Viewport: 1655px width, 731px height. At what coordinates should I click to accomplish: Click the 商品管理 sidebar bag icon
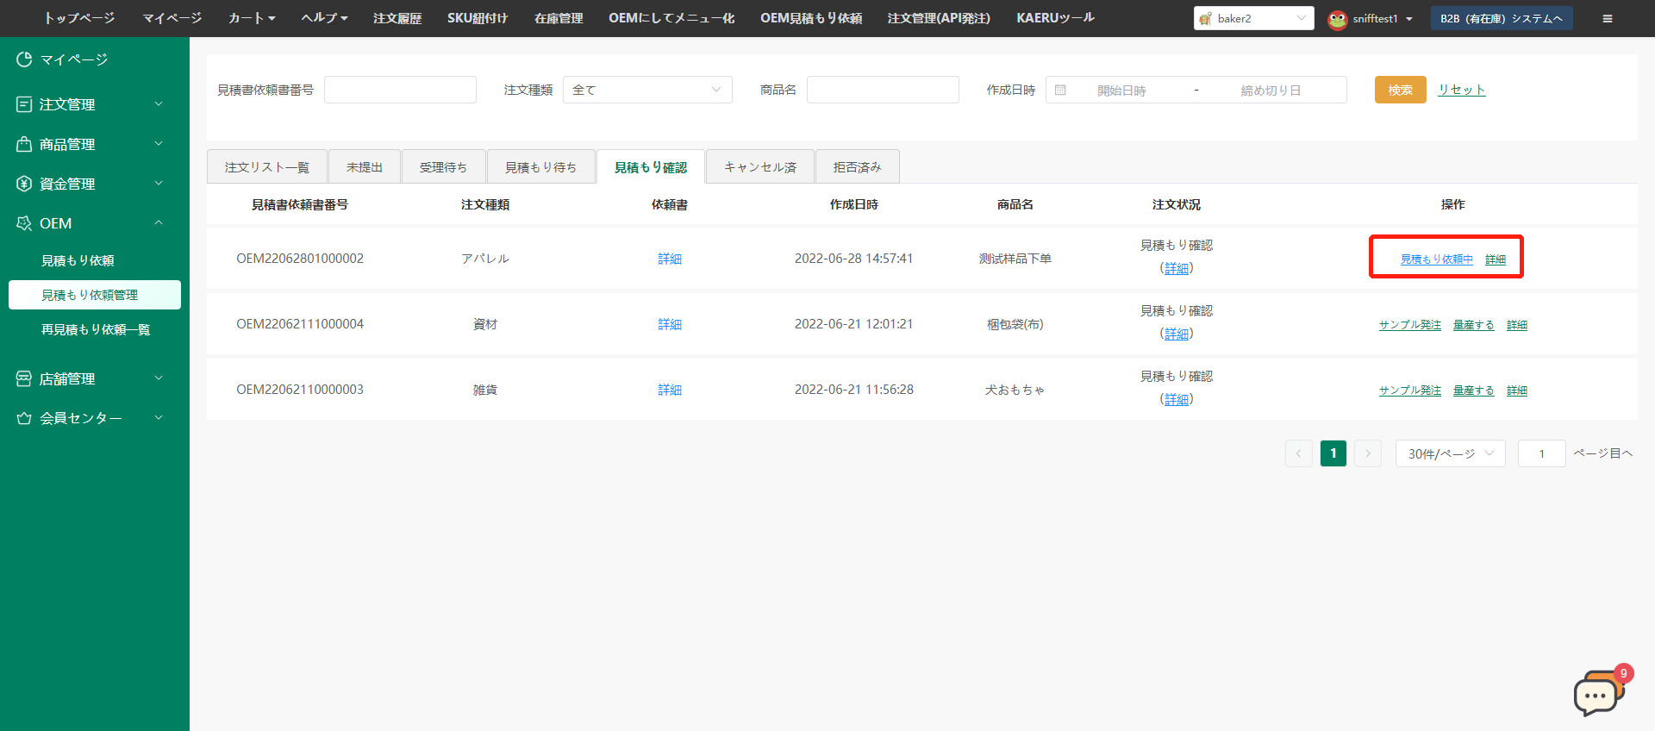24,144
